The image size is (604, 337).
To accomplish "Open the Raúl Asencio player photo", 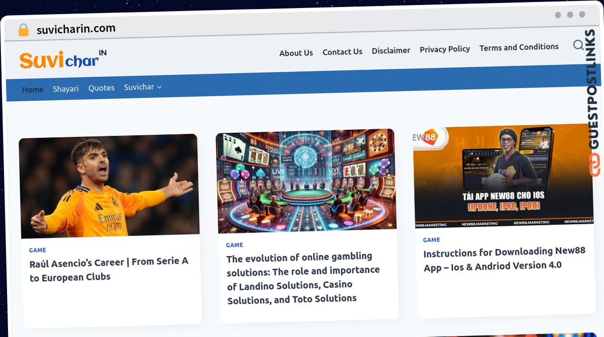I will (x=109, y=186).
